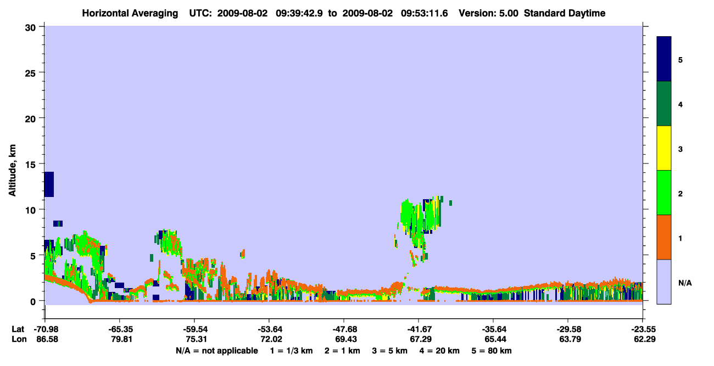Screen dimensions: 714x366
Task: Click the 'Lat' row label
Action: (x=18, y=329)
